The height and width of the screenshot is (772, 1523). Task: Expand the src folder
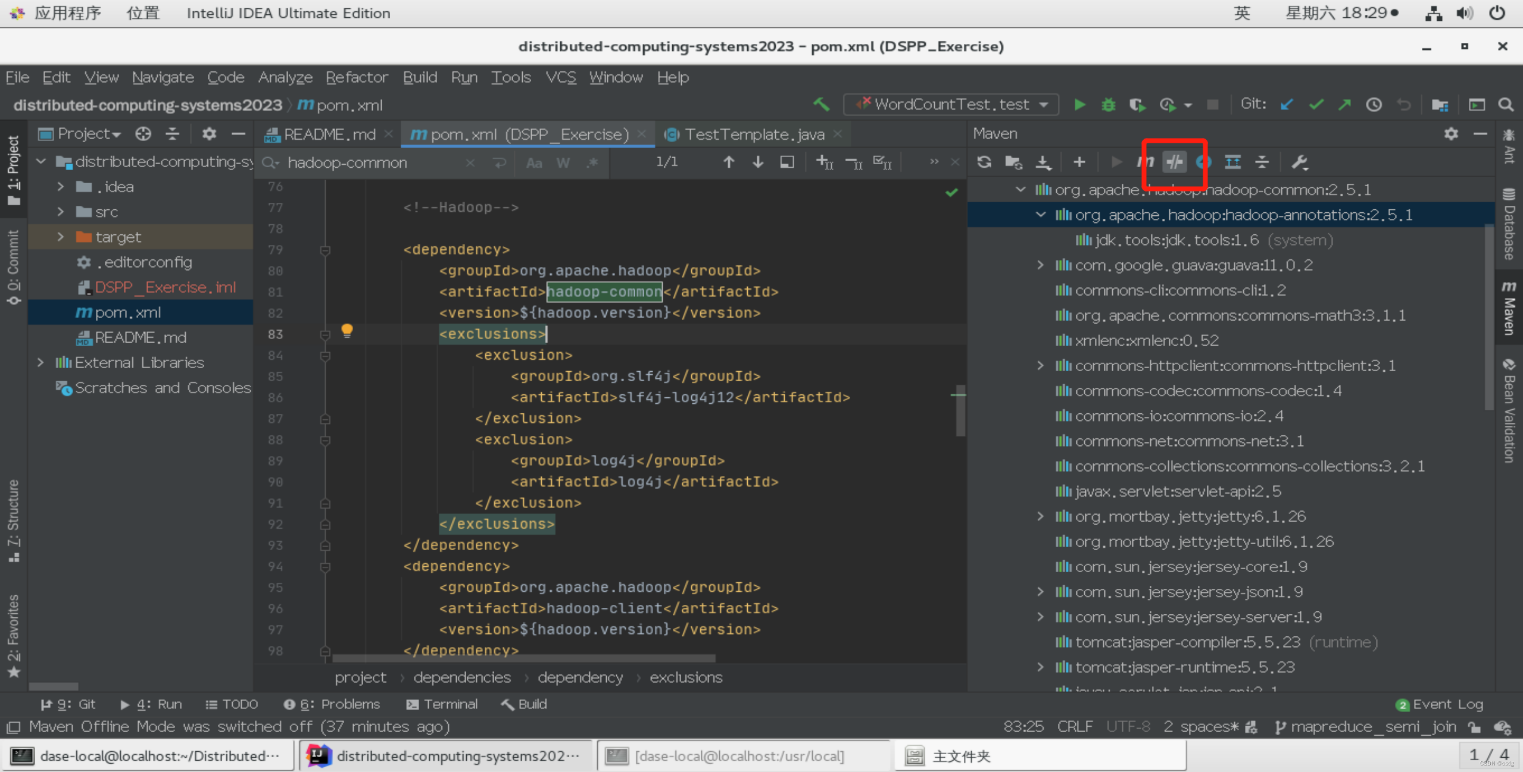click(61, 212)
